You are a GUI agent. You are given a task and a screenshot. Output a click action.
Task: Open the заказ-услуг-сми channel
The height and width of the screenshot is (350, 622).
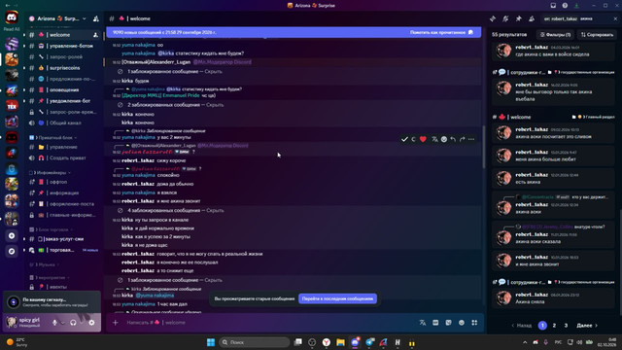tap(63, 239)
